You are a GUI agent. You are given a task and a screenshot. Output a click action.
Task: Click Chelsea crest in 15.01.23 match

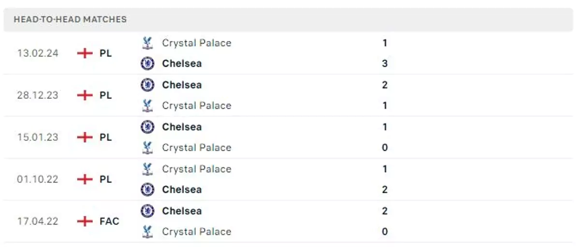click(x=147, y=127)
